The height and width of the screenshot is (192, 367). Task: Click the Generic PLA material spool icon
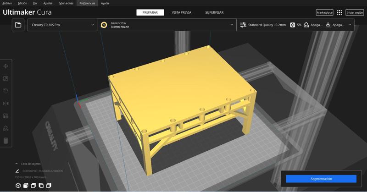click(104, 25)
